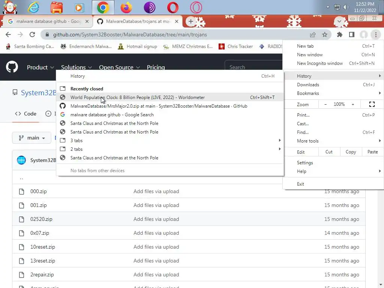Go back using the browser back arrow
Viewport: 384px width, 288px height.
tap(8, 34)
